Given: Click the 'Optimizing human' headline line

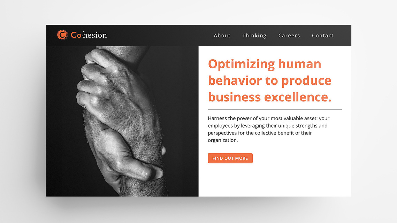Looking at the screenshot, I should tap(265, 64).
